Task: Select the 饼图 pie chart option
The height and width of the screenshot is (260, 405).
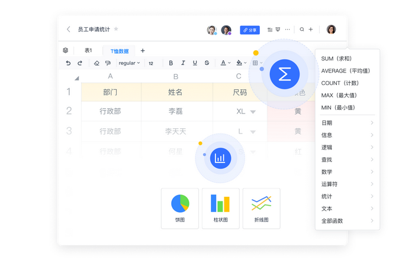Action: 180,209
